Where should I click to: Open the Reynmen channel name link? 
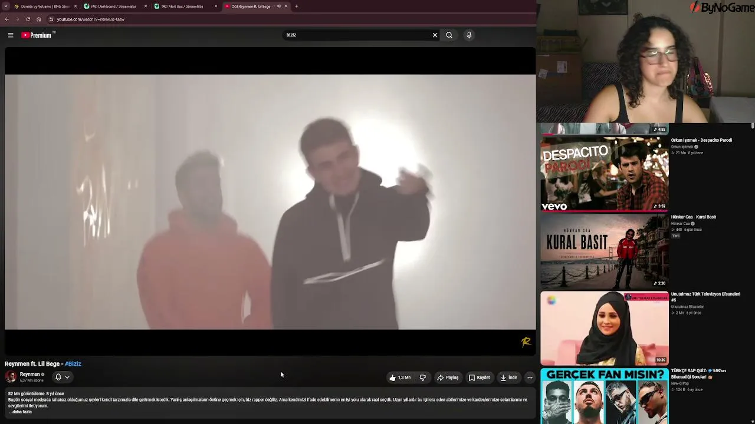coord(29,375)
